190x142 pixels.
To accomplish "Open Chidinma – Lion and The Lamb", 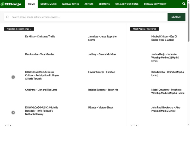I will [x=41, y=90].
